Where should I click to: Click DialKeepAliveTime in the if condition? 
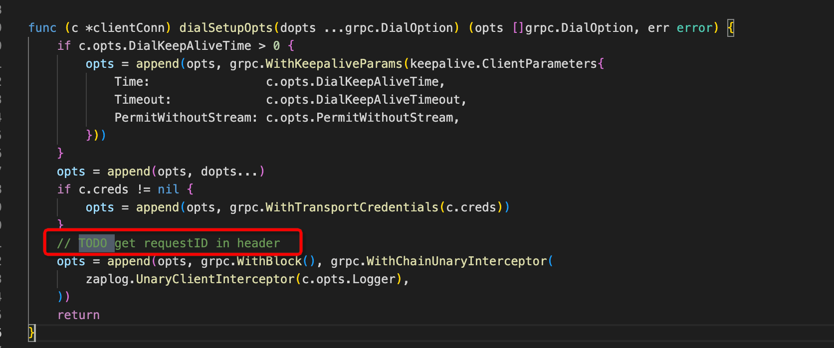click(190, 46)
